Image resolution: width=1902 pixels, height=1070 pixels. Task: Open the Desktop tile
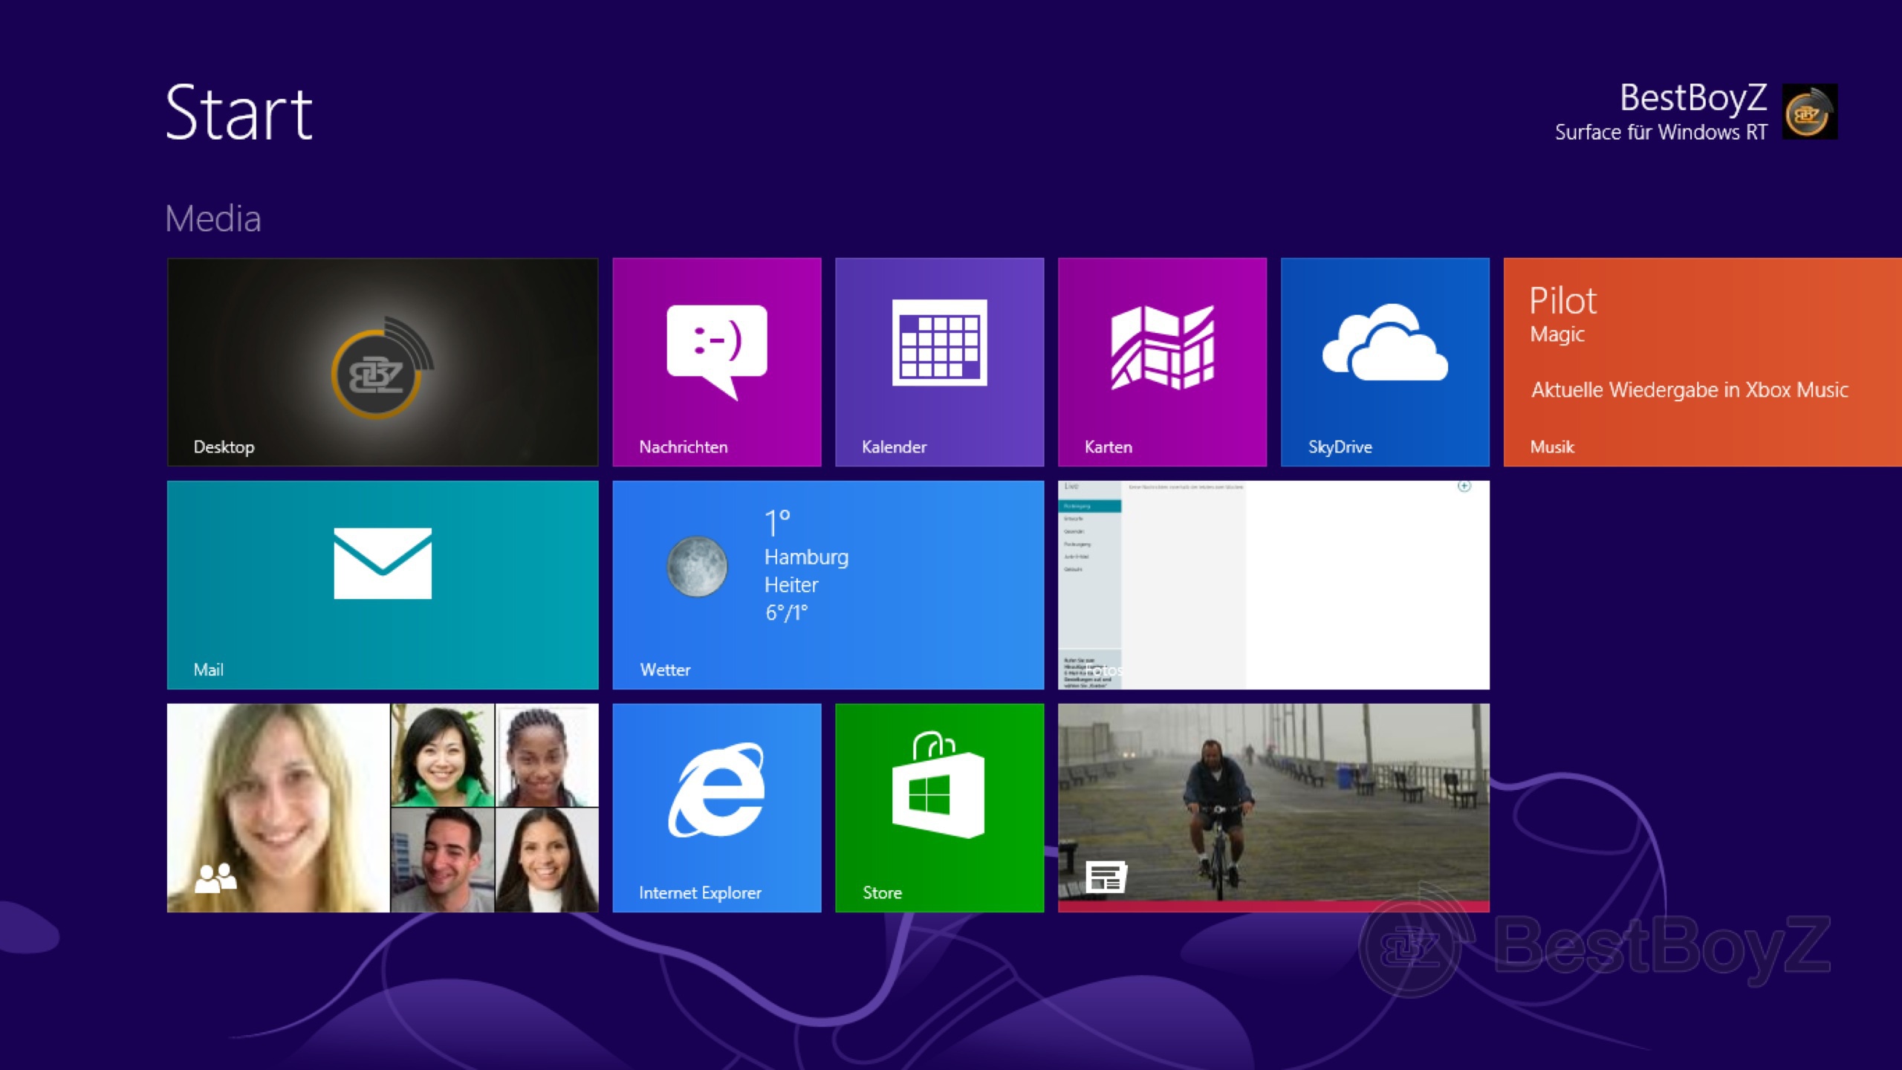click(x=383, y=362)
